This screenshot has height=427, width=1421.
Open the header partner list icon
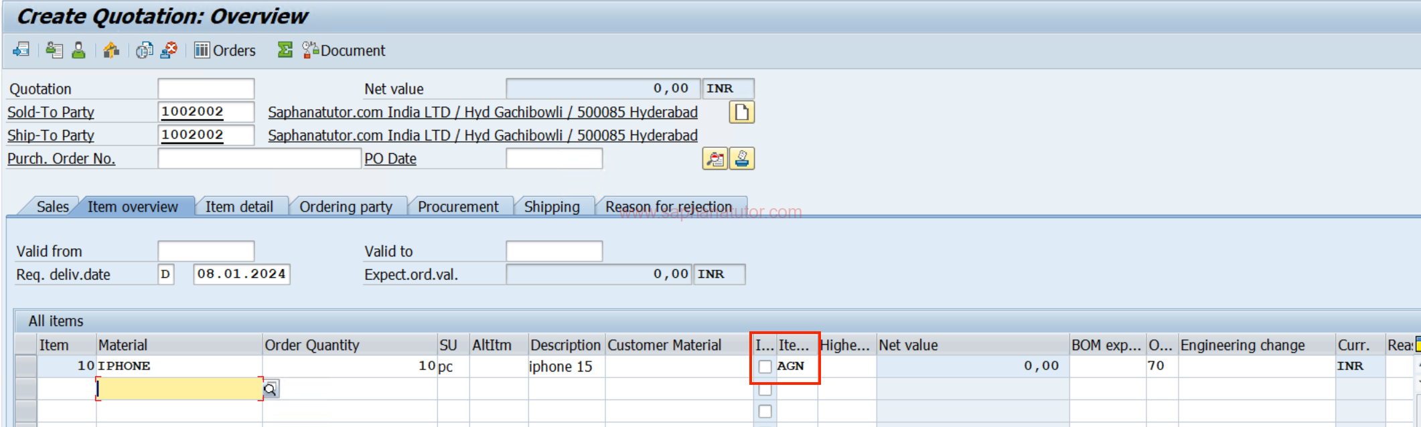tap(54, 50)
